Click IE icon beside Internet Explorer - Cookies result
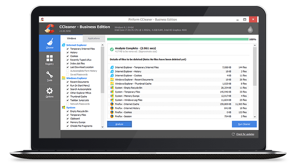 tap(112, 75)
